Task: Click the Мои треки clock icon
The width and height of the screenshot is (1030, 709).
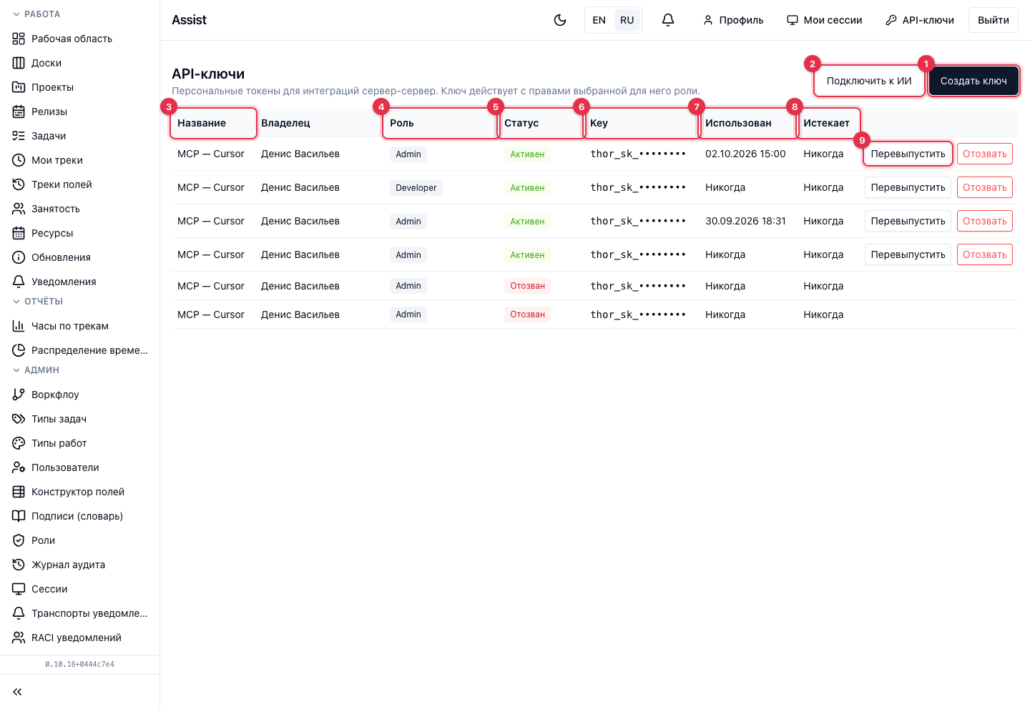Action: 19,160
